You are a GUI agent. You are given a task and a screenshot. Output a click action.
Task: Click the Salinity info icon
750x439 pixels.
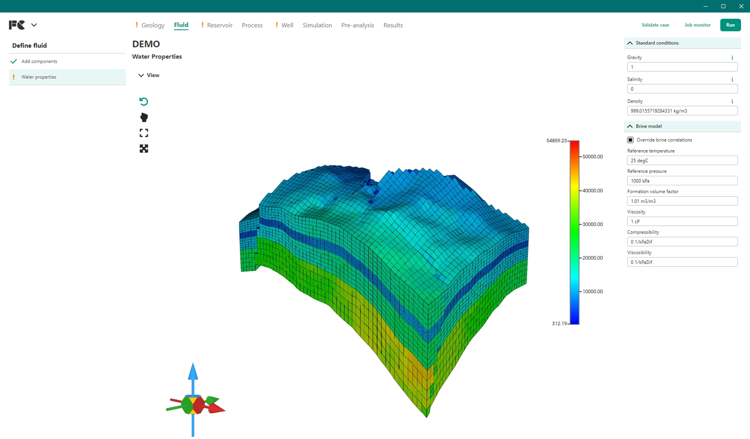coord(732,79)
